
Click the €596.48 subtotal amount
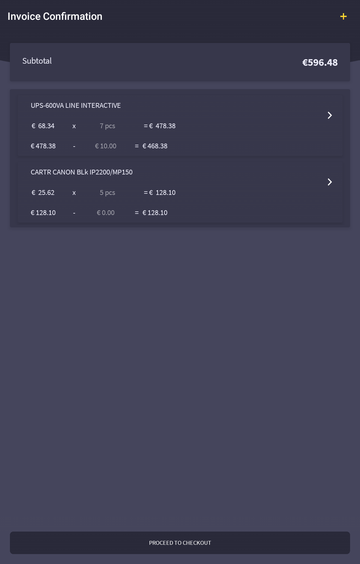(x=320, y=62)
